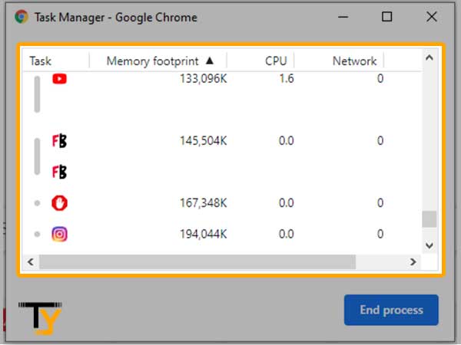Viewport: 461px width, 345px height.
Task: Click the horizontal scrollbar thumb
Action: tap(197, 261)
